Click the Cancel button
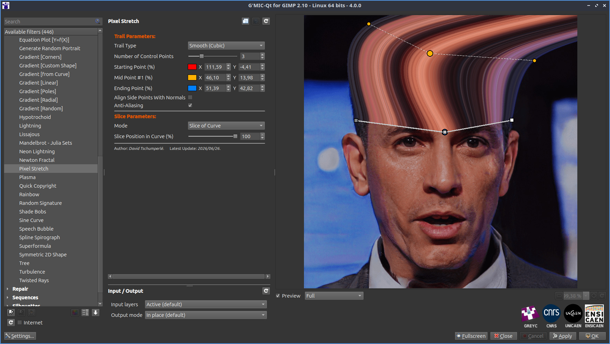The width and height of the screenshot is (610, 344). click(533, 336)
